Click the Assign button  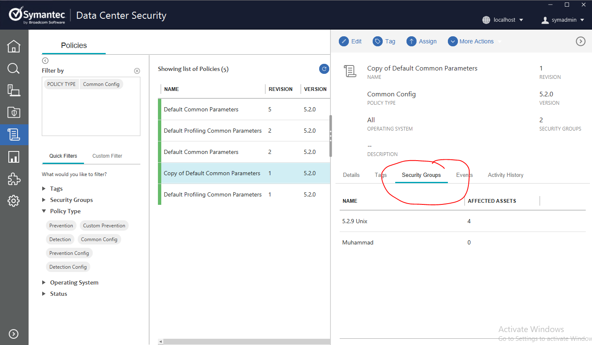pos(422,41)
